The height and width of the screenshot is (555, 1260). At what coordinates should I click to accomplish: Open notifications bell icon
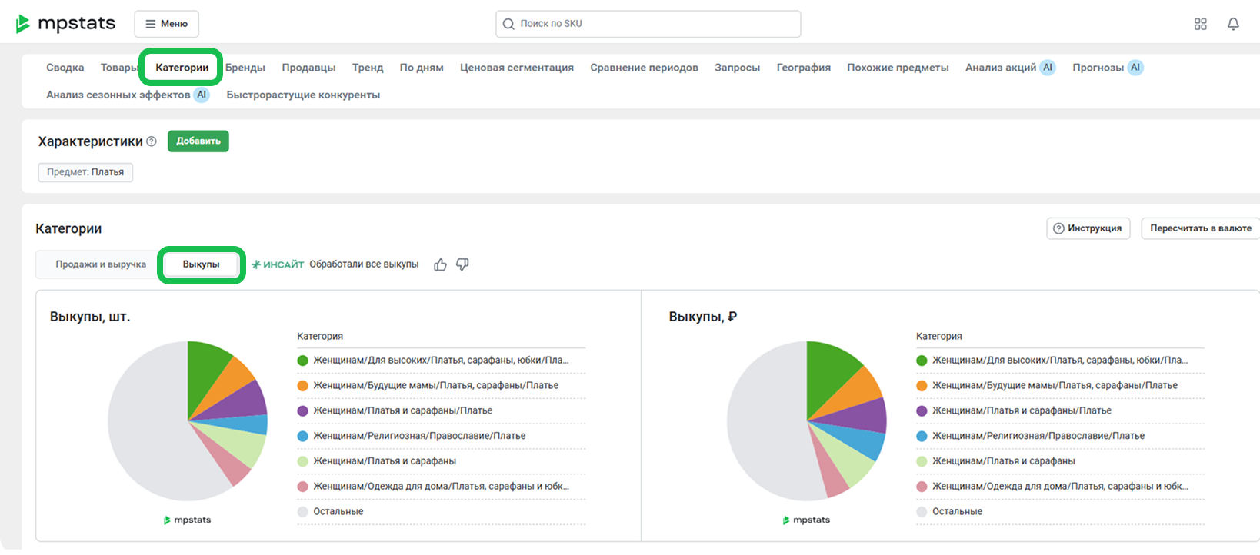(1233, 24)
